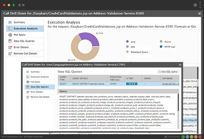Open Error Details in the back window sidebar
The width and height of the screenshot is (204, 139).
click(x=25, y=47)
